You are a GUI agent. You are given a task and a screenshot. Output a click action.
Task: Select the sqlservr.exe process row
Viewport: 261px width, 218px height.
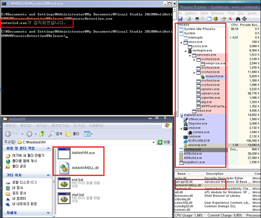220,94
